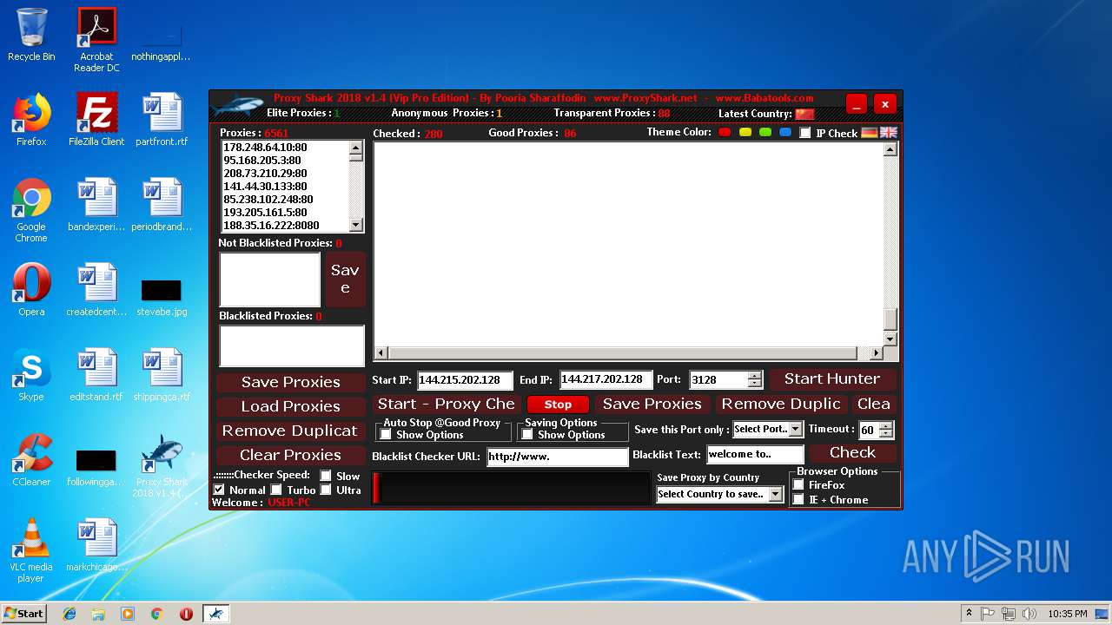This screenshot has width=1112, height=625.
Task: Click the blacklist Check button
Action: tap(852, 452)
